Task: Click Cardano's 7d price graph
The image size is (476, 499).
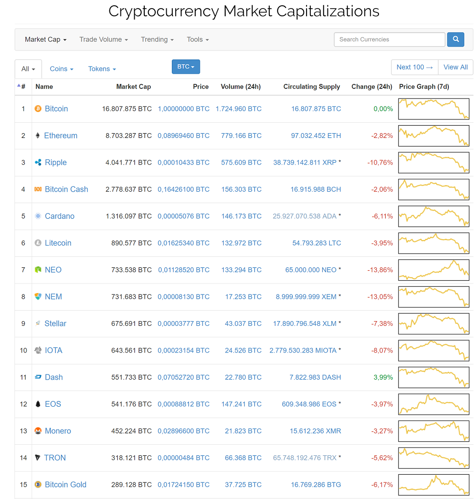Action: pyautogui.click(x=434, y=216)
